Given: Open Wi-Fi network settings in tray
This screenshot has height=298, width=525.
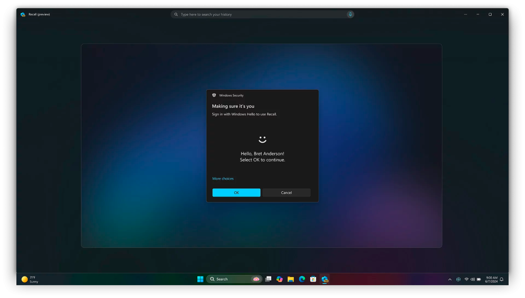Looking at the screenshot, I should 467,279.
